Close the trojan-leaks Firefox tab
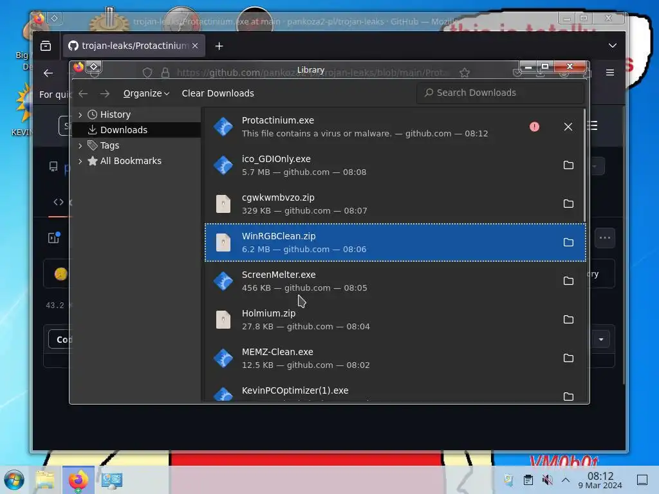This screenshot has width=659, height=494. coord(195,46)
